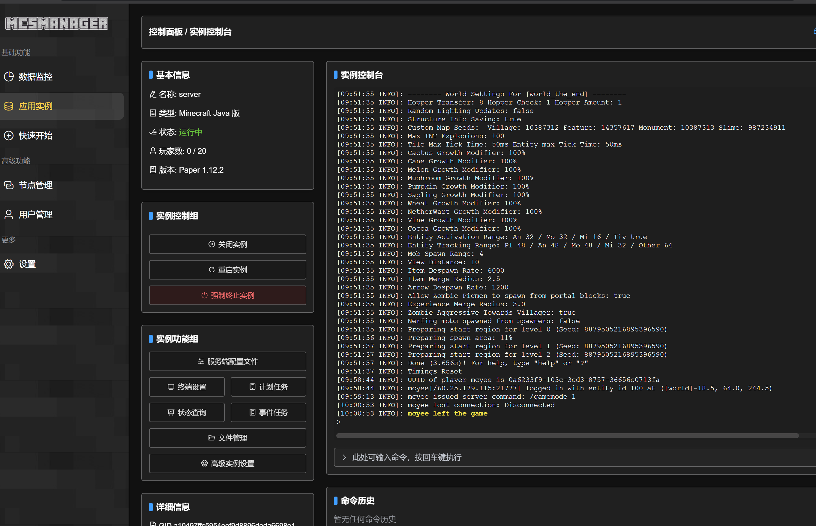Image resolution: width=816 pixels, height=526 pixels.
Task: Click the 暂无任何命令历史 text
Action: pos(365,519)
